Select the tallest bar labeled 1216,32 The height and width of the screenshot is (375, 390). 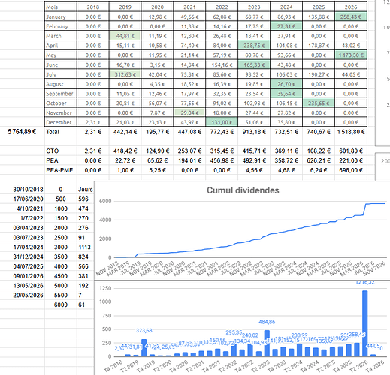[x=365, y=323]
